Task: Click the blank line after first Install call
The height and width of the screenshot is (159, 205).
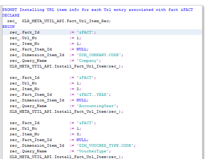Action: point(102,72)
